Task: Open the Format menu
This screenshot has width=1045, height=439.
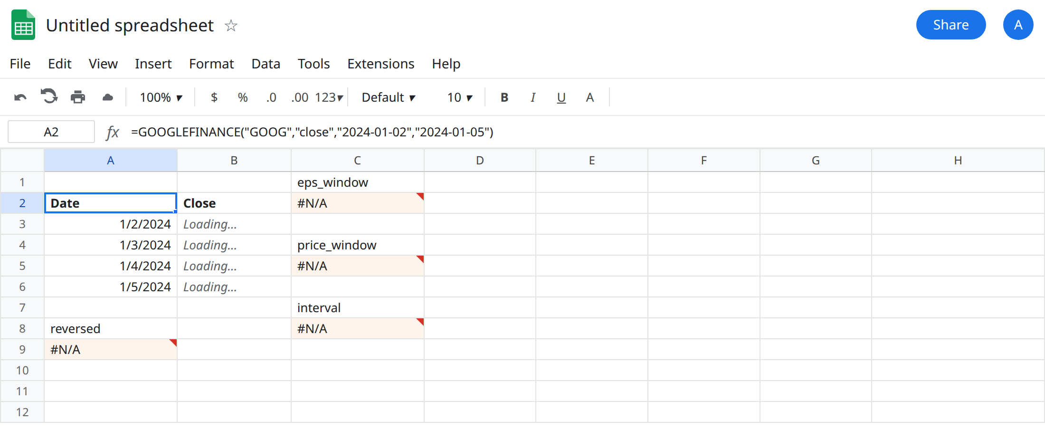Action: coord(211,64)
